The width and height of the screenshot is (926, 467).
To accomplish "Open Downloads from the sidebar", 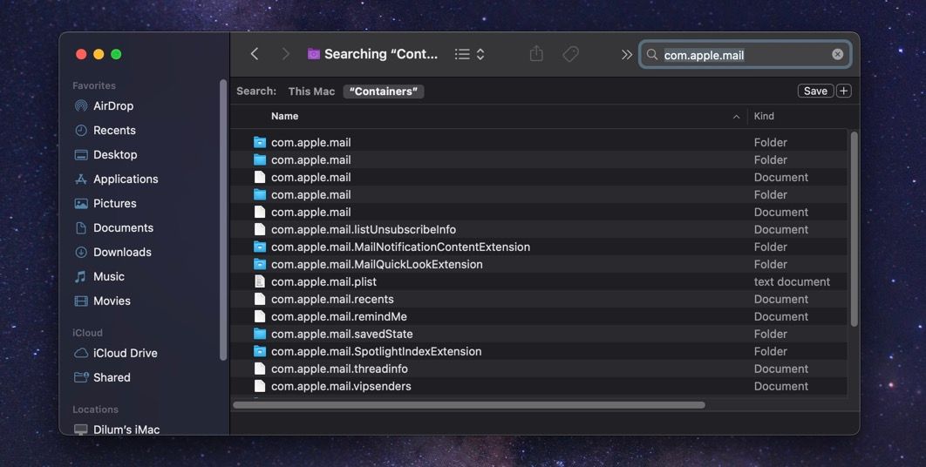I will 122,252.
